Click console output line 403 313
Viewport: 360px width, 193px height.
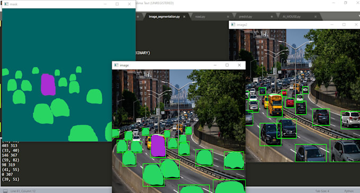pos(10,145)
